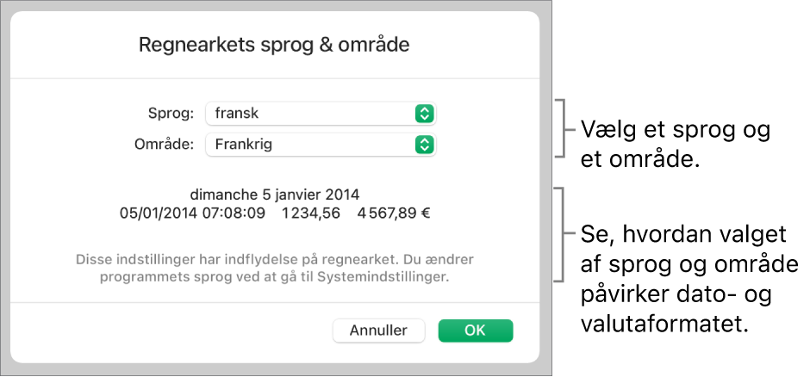This screenshot has width=810, height=377.
Task: Click the selected value fransk
Action: point(236,113)
